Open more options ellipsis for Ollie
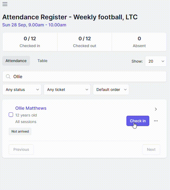This screenshot has width=170, height=190. click(156, 121)
